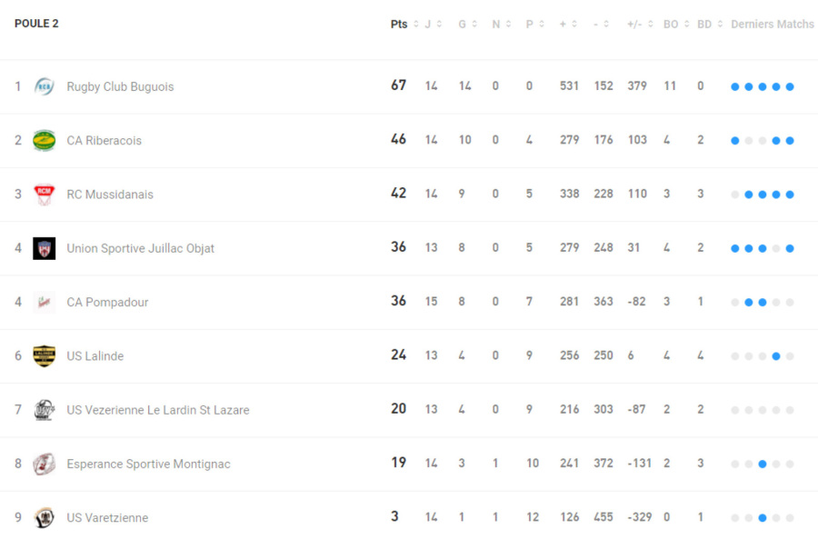
Task: Sort table by J matches played
Action: click(433, 25)
